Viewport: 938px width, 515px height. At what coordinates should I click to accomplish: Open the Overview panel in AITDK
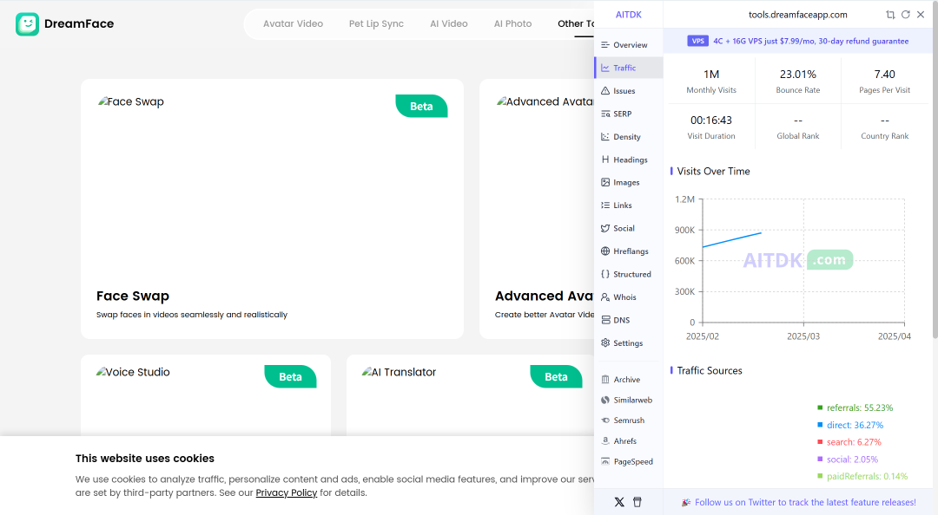(629, 45)
